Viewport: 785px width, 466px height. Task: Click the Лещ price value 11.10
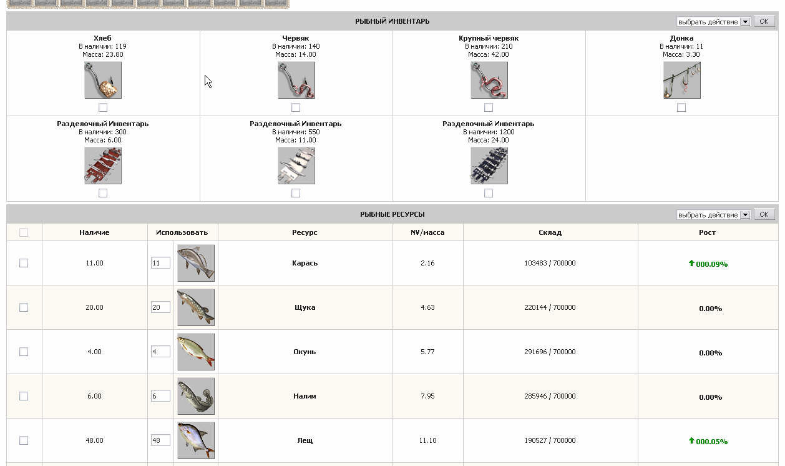point(427,440)
